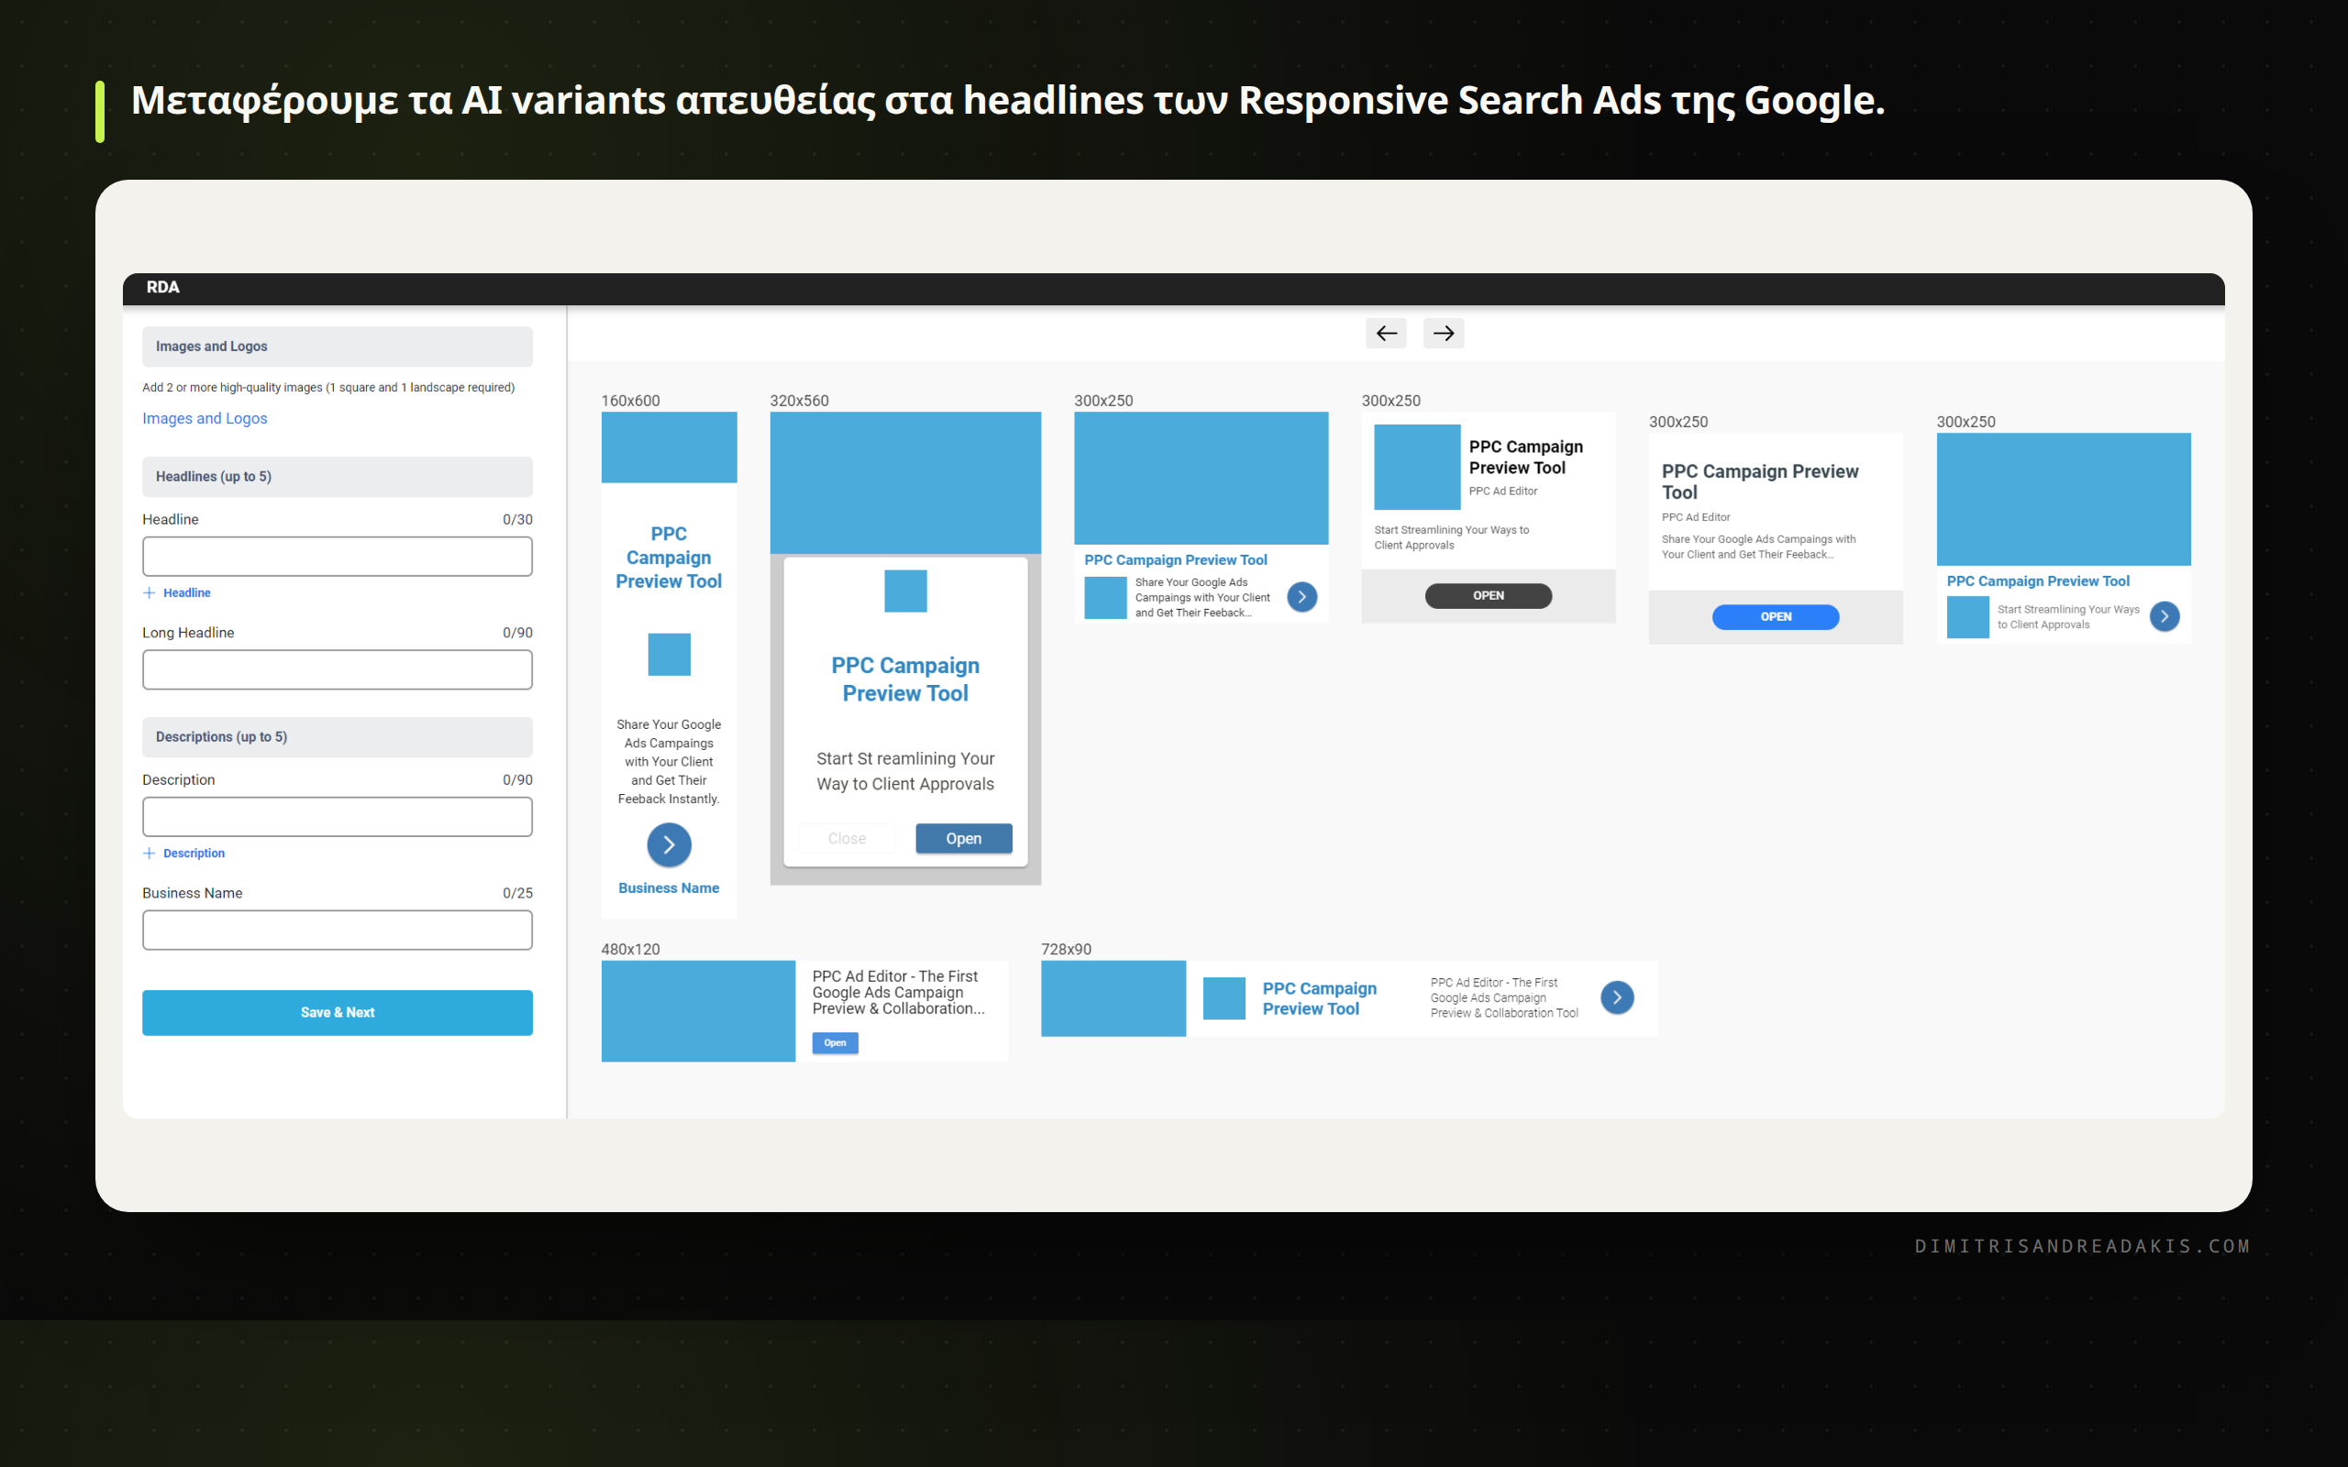Click the 728x90 ad banner image
Viewport: 2348px width, 1467px height.
coord(1113,998)
